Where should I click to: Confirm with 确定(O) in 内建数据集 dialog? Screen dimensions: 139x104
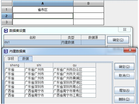pyautogui.click(x=124, y=67)
